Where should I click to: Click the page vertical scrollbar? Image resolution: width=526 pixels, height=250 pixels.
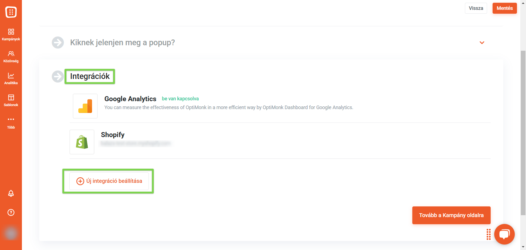(523, 133)
